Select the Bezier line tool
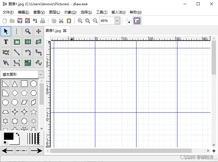The height and width of the screenshot is (162, 218). click(x=17, y=63)
